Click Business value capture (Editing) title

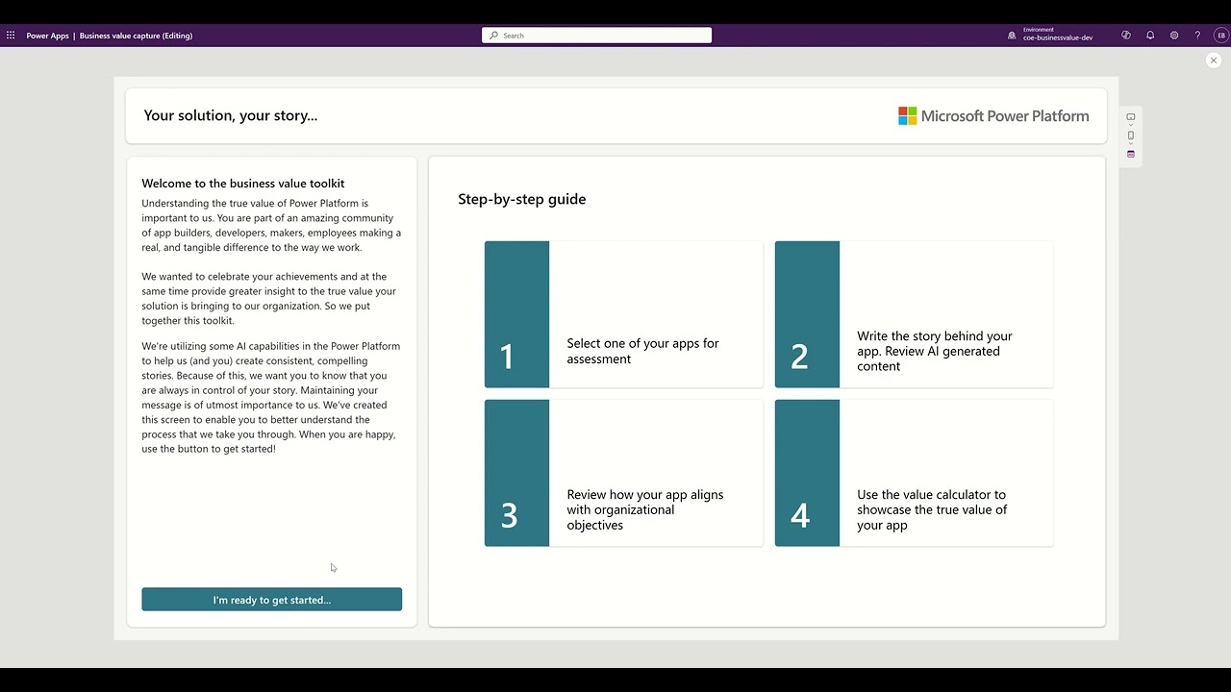[x=136, y=36]
